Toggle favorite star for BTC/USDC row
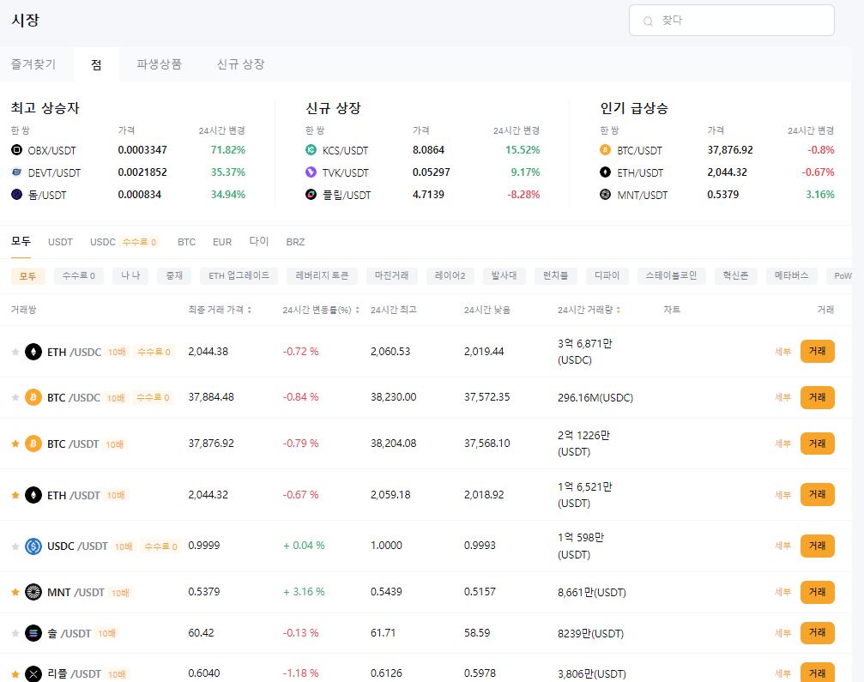 [x=15, y=398]
